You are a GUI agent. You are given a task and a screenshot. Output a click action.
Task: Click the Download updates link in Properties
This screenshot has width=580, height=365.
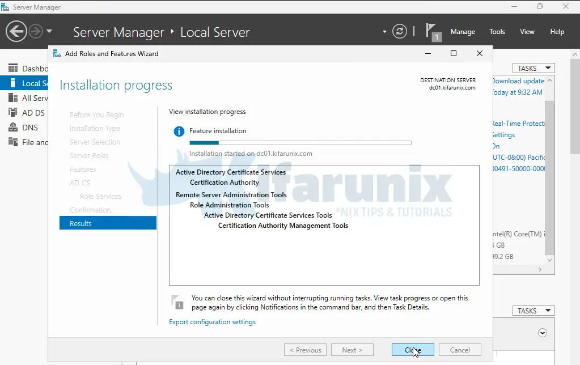coord(518,81)
